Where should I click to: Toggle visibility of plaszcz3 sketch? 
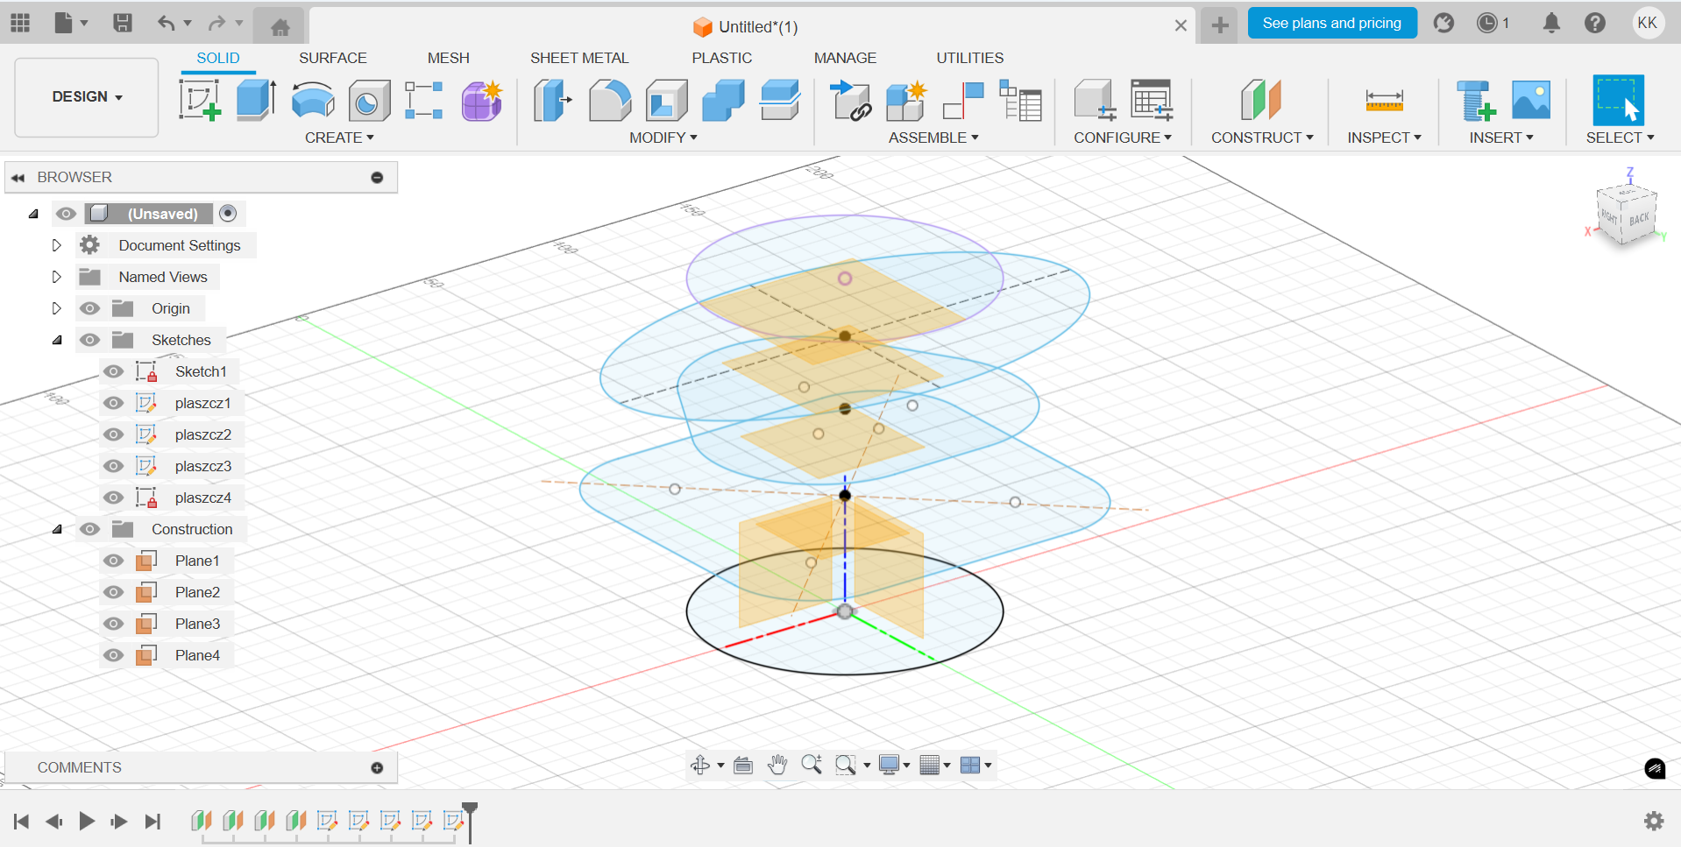tap(113, 466)
